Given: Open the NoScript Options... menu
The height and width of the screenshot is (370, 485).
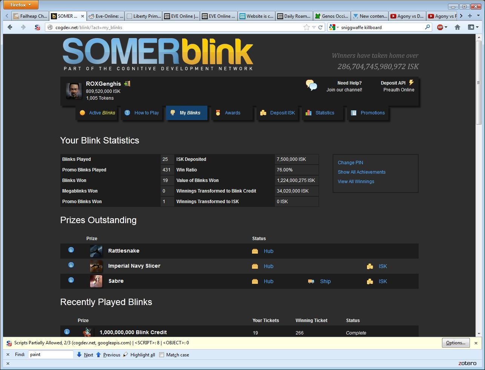Looking at the screenshot, I should [456, 343].
